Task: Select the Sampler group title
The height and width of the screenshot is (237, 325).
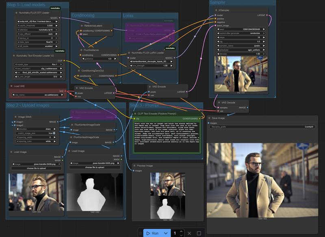Action: (218, 2)
